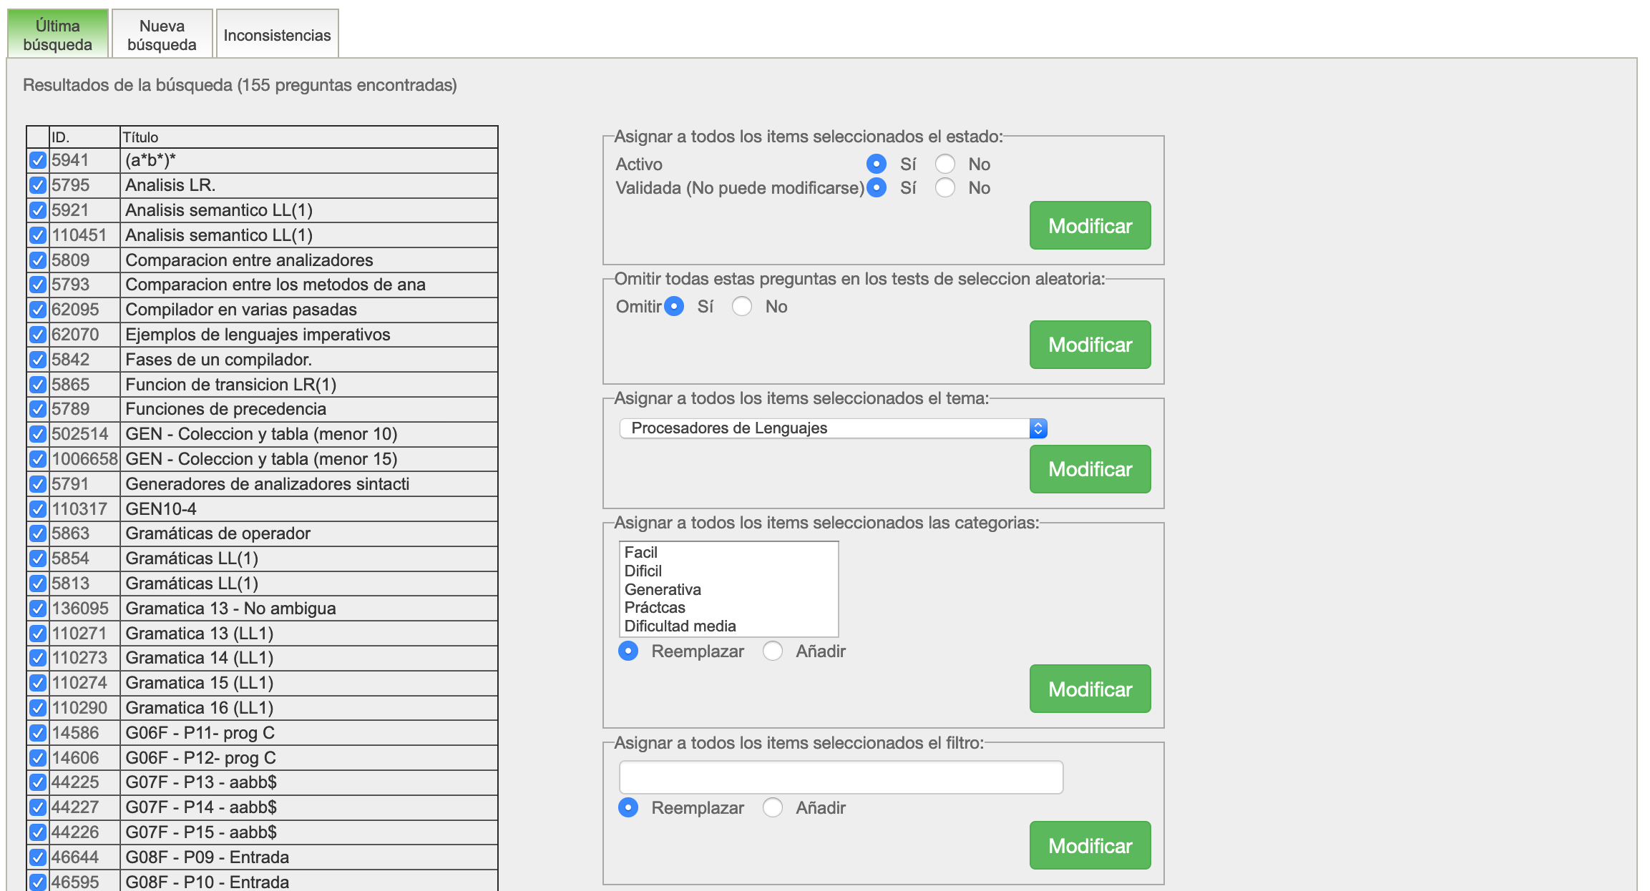Set Validada option to No
The image size is (1650, 891).
[x=944, y=188]
